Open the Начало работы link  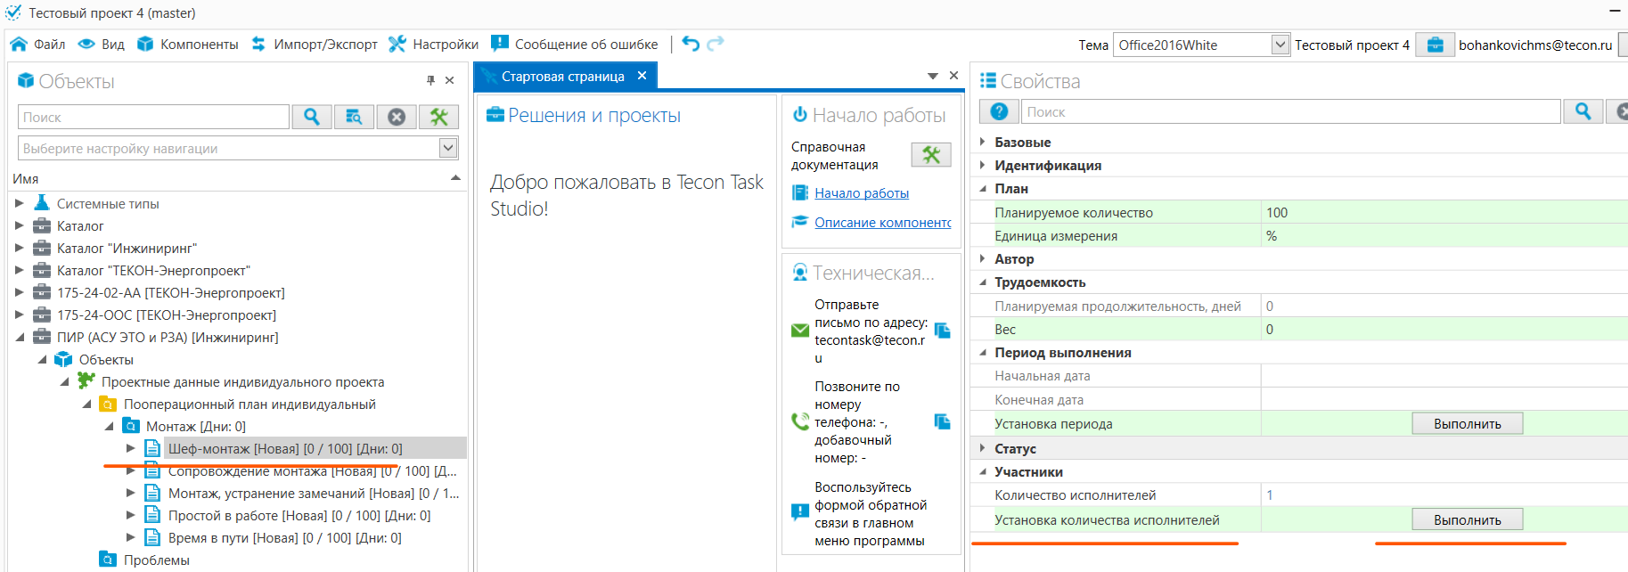tap(861, 193)
